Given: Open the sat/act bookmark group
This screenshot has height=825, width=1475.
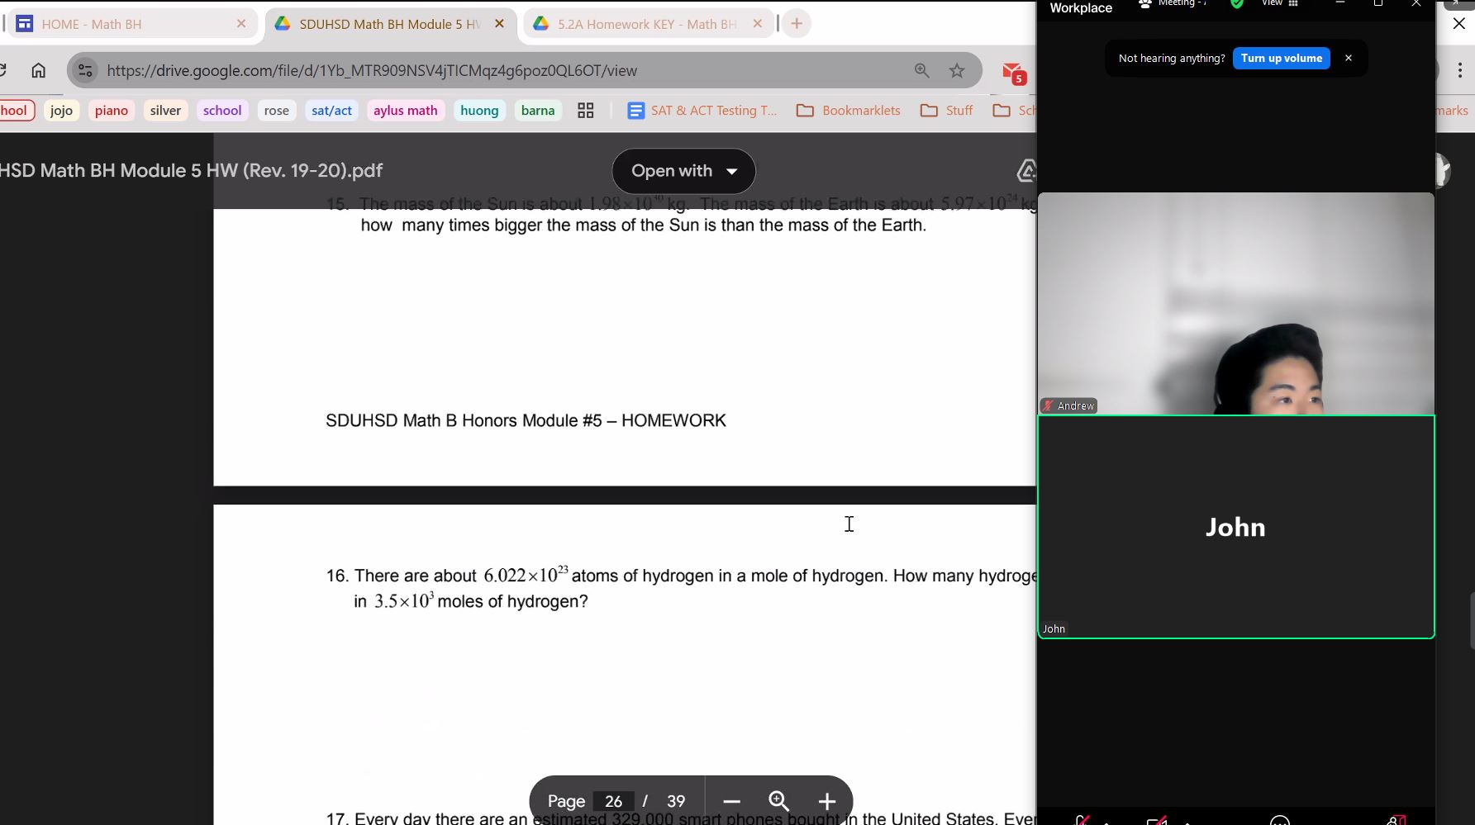Looking at the screenshot, I should (331, 111).
